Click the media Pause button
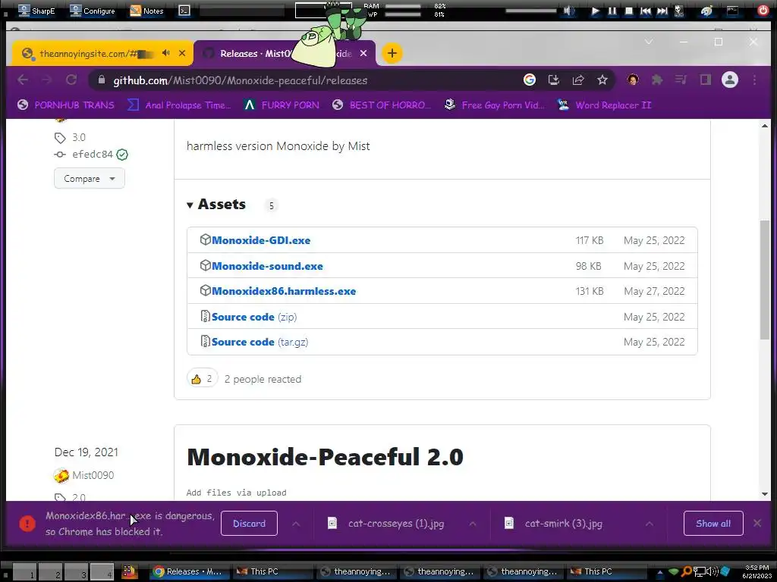777x582 pixels. pyautogui.click(x=612, y=11)
